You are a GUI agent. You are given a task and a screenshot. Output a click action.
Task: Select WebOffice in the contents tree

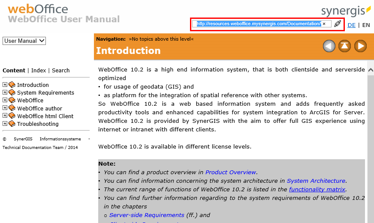pos(30,101)
